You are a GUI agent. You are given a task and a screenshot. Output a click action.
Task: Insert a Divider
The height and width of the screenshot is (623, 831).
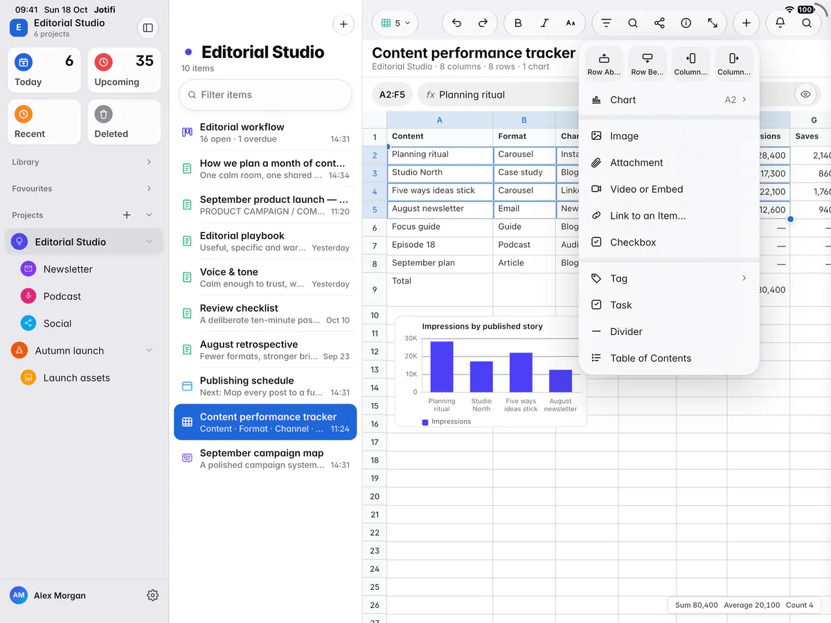(669, 332)
